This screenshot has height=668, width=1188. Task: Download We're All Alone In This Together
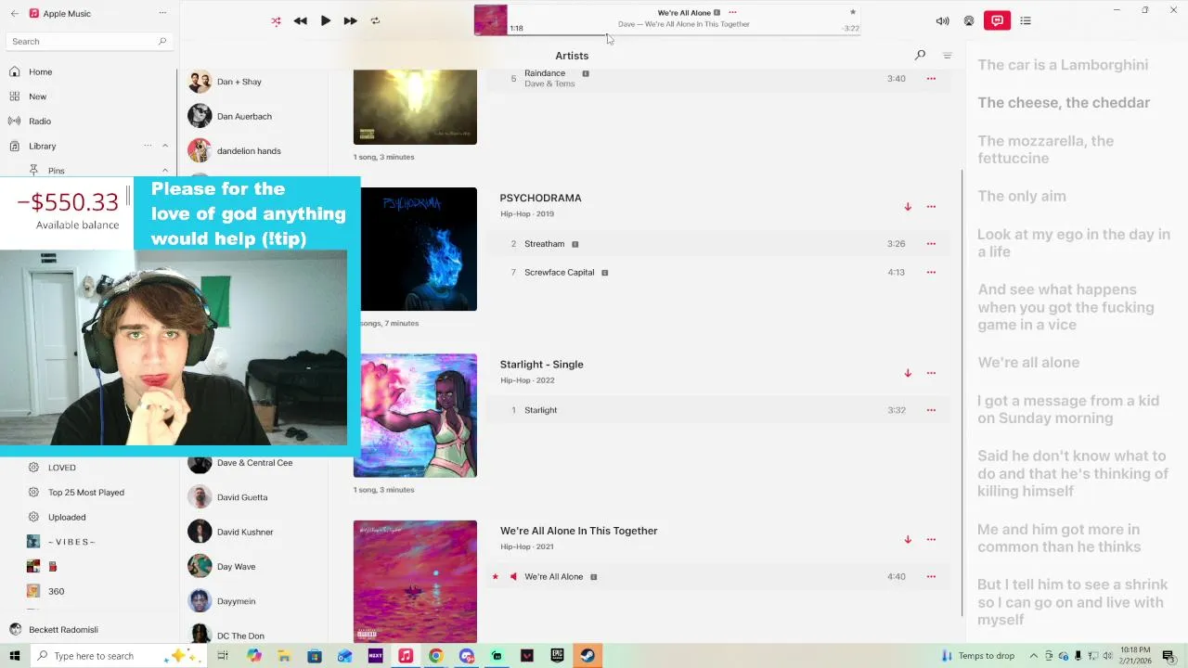click(x=908, y=539)
